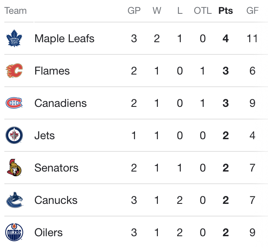This screenshot has width=268, height=250.
Task: Sort by the Pts column header
Action: pyautogui.click(x=226, y=11)
